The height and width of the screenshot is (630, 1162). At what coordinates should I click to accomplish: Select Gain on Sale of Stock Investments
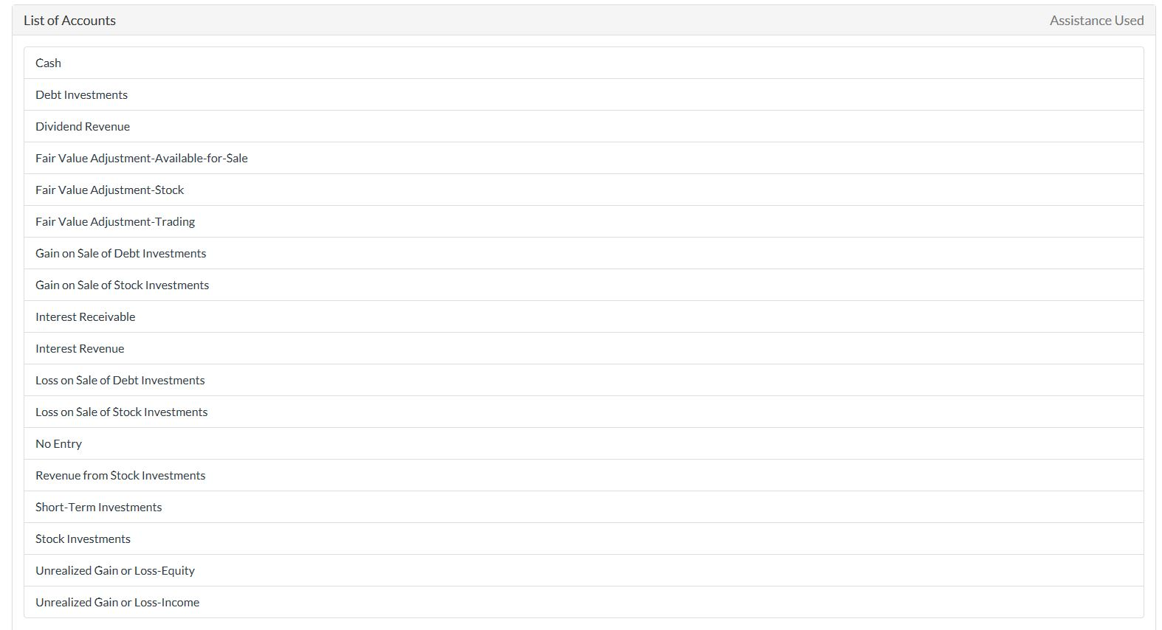(122, 285)
